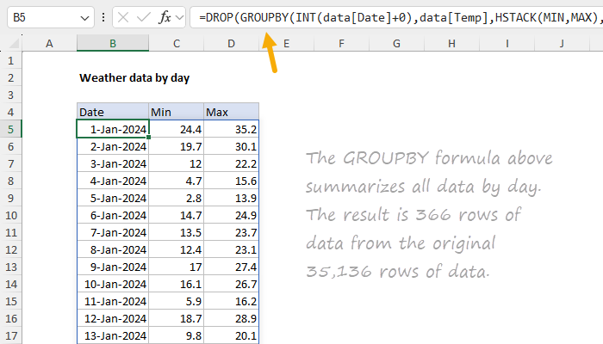Select column D header
Screen dimensions: 603x344
(231, 43)
